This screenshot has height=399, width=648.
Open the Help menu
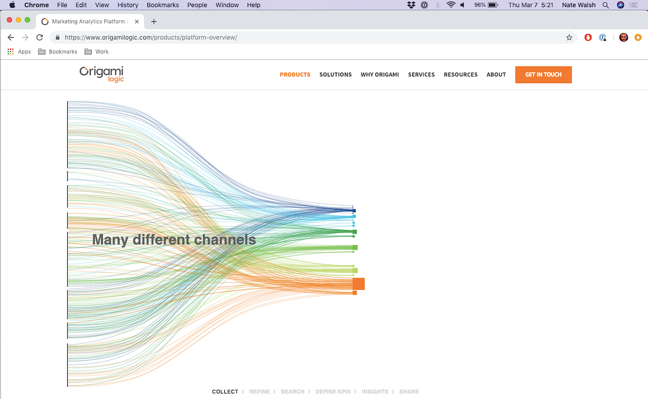point(254,5)
